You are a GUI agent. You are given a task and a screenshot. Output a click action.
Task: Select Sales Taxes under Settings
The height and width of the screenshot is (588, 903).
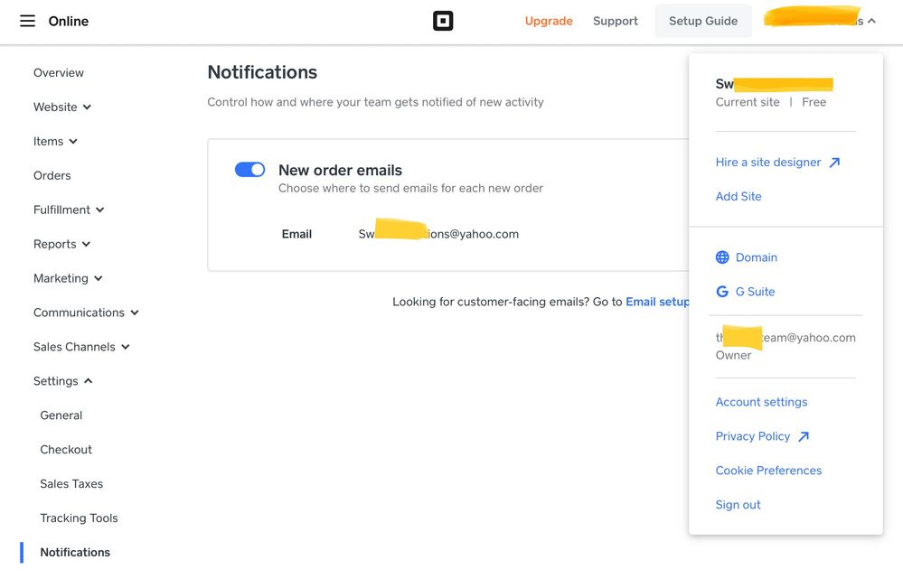(x=71, y=484)
